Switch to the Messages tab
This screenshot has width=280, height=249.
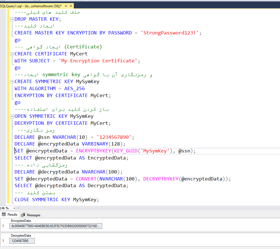coord(31,215)
